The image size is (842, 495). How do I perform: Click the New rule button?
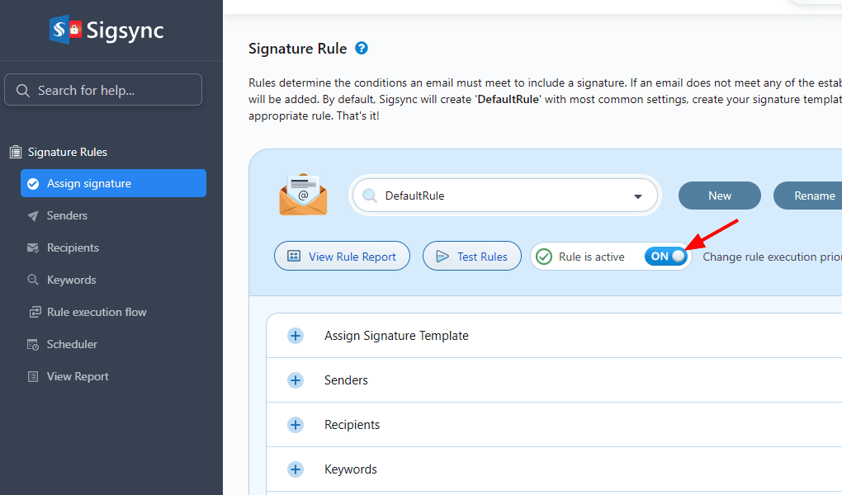[719, 196]
